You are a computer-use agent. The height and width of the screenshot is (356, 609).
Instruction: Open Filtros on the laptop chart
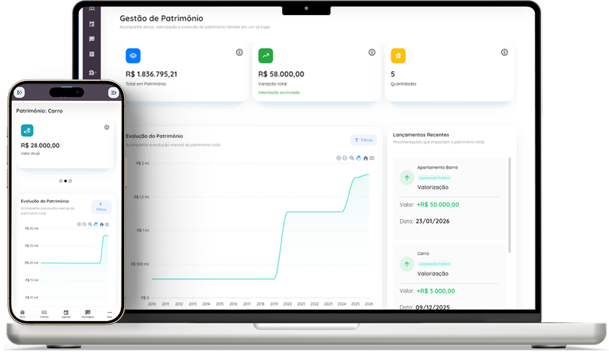point(363,140)
